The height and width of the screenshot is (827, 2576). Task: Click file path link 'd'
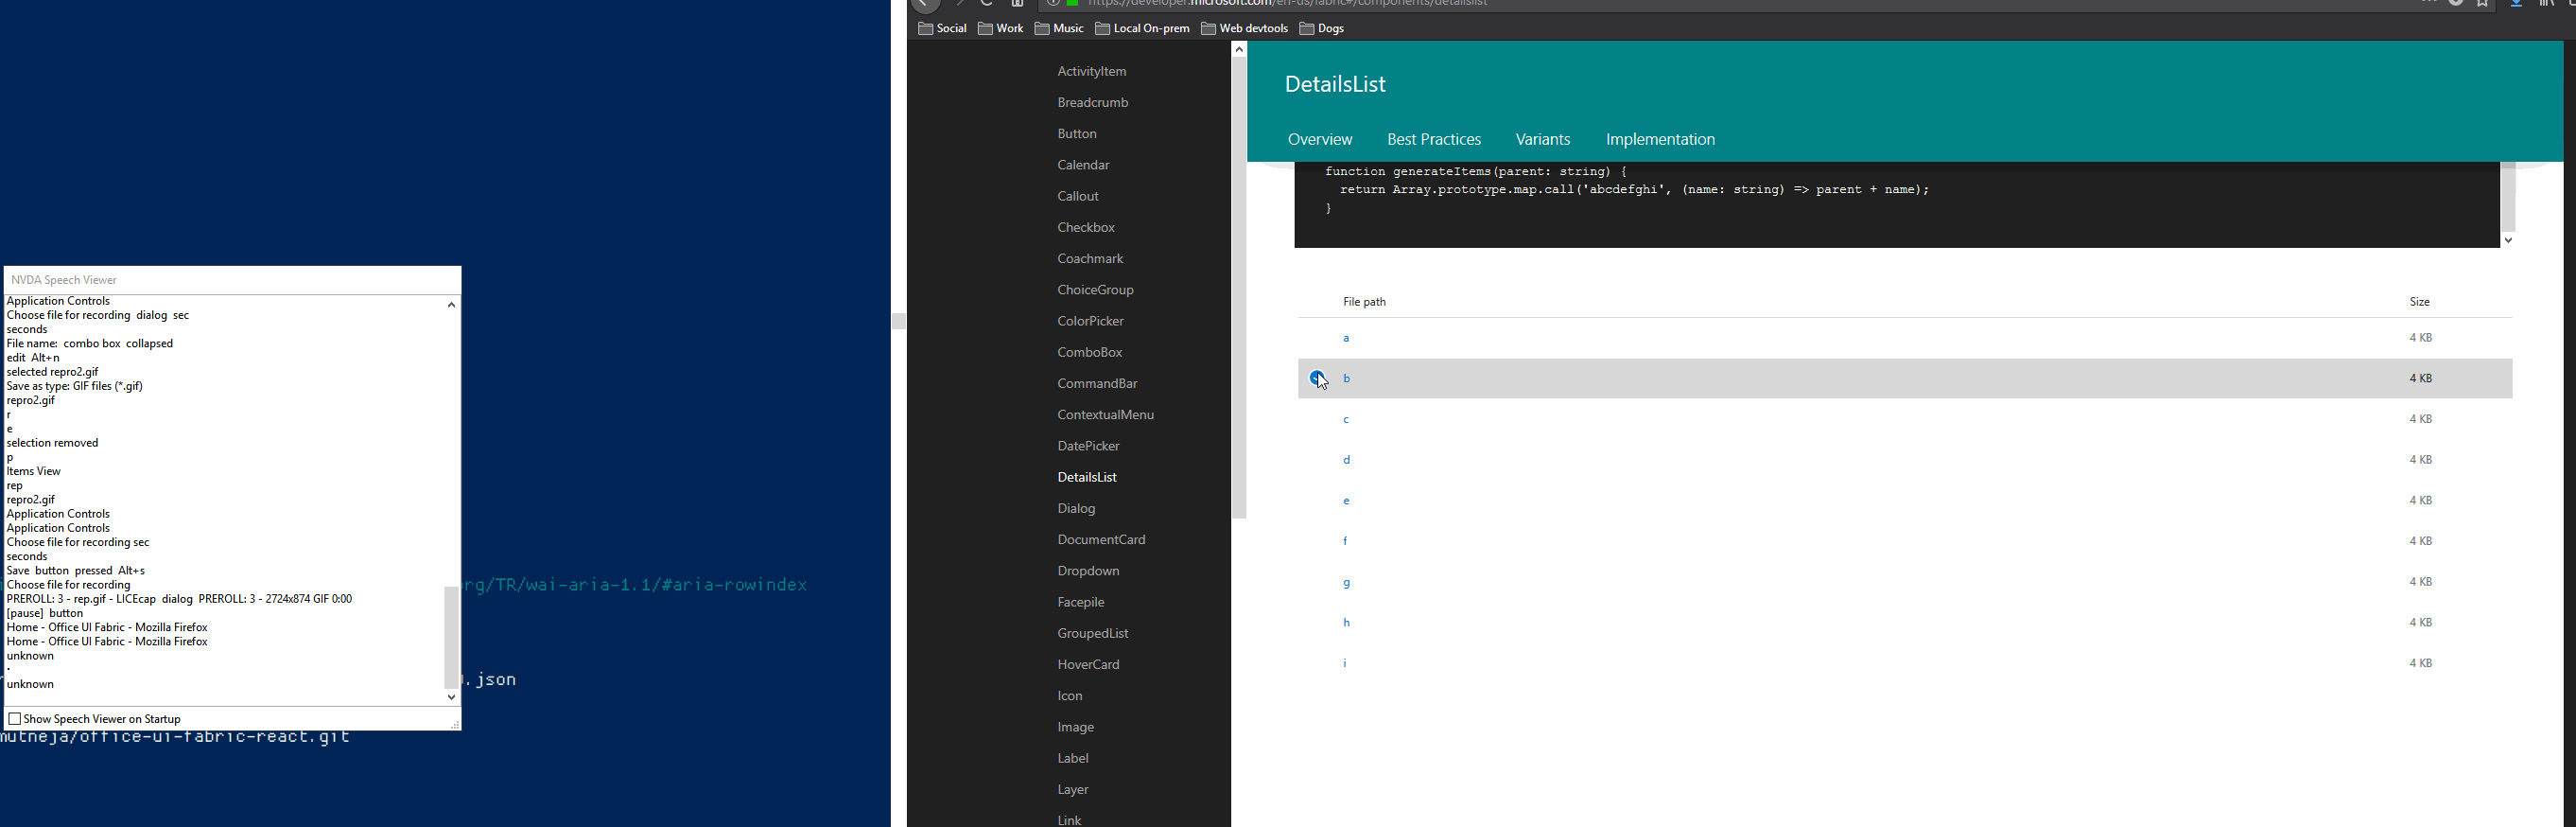(1346, 460)
